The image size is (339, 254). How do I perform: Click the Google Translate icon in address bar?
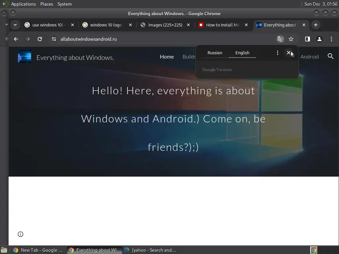[280, 39]
